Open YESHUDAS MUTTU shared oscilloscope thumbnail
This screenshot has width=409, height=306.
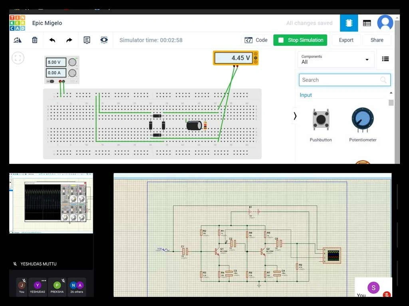pos(51,203)
